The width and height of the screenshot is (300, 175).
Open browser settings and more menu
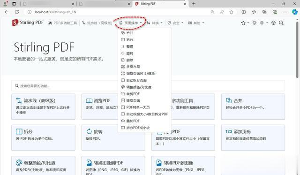point(285,12)
